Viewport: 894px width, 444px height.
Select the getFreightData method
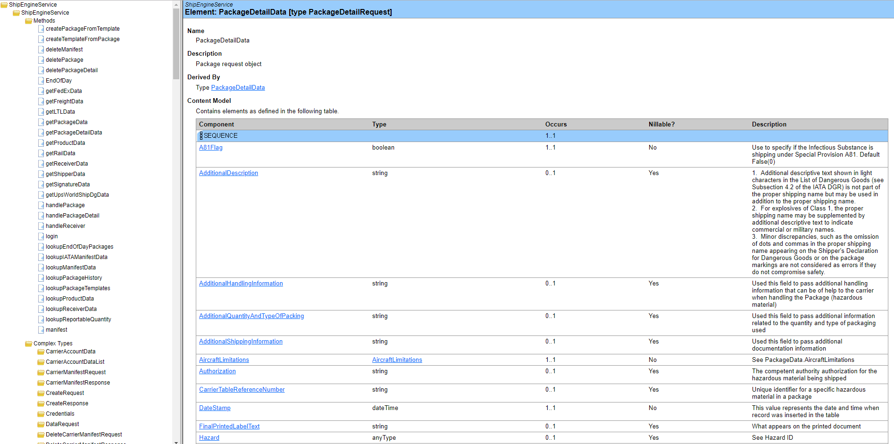[64, 101]
